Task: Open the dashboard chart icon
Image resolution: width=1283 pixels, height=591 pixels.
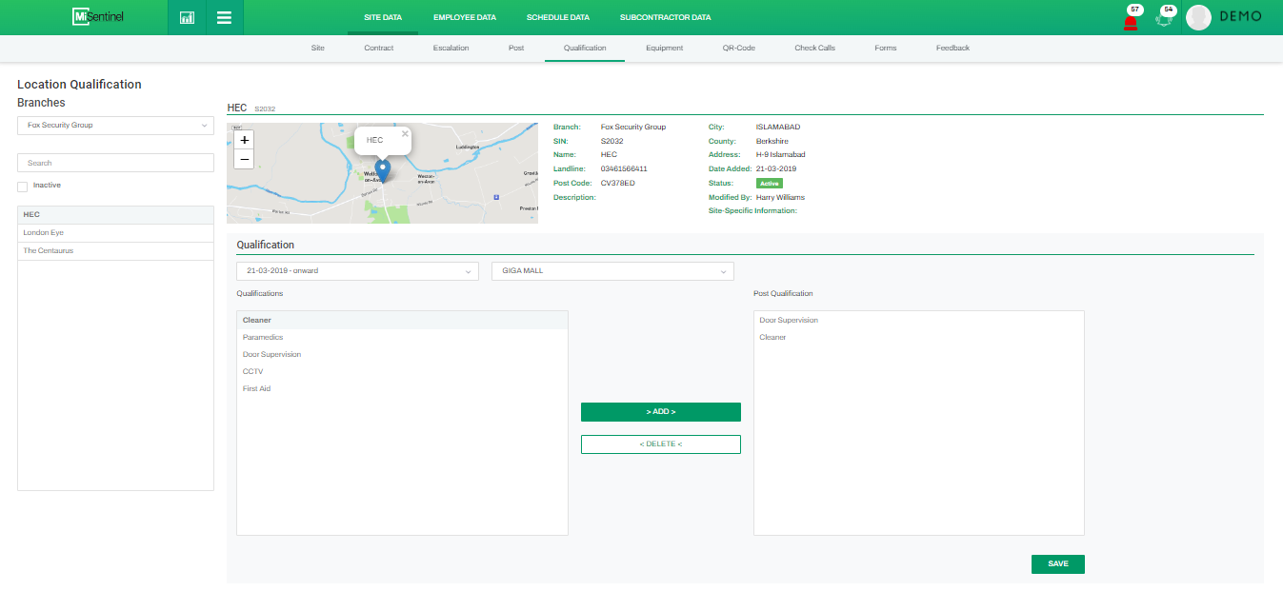Action: pyautogui.click(x=187, y=17)
